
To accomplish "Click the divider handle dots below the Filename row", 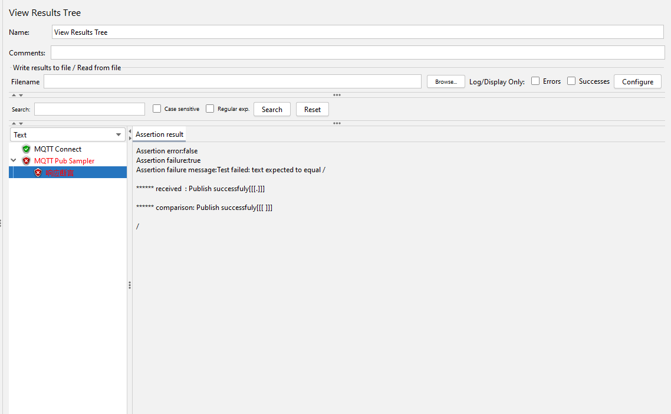I will 337,95.
